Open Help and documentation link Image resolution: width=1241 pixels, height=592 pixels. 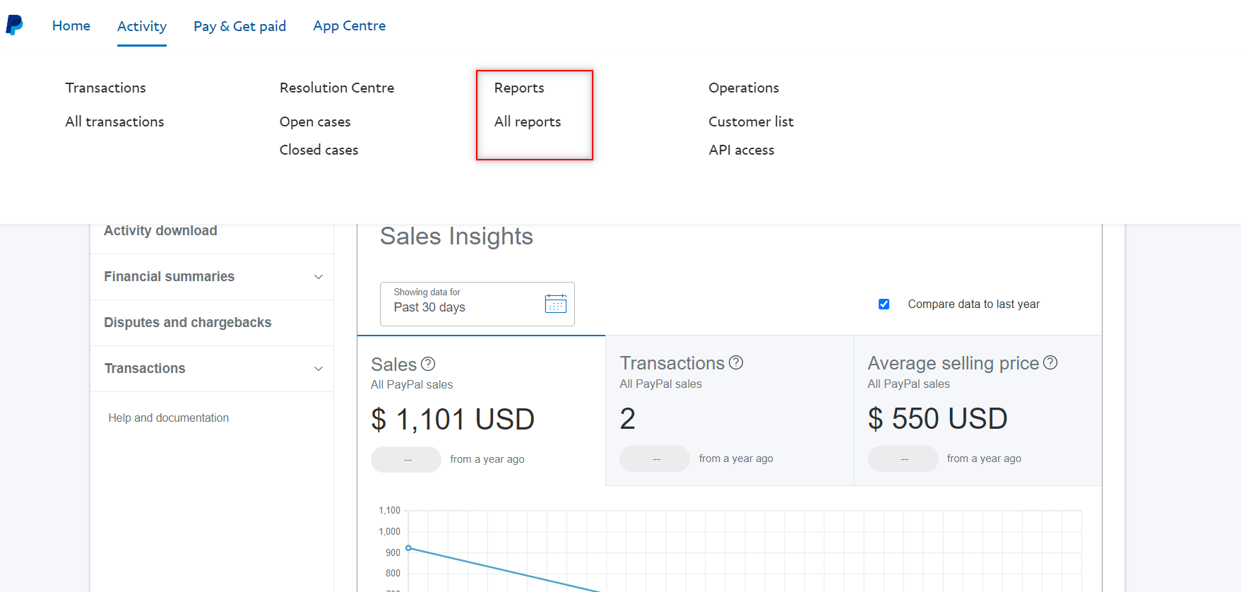pyautogui.click(x=169, y=418)
